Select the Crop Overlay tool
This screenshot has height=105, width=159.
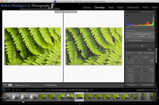point(128,45)
